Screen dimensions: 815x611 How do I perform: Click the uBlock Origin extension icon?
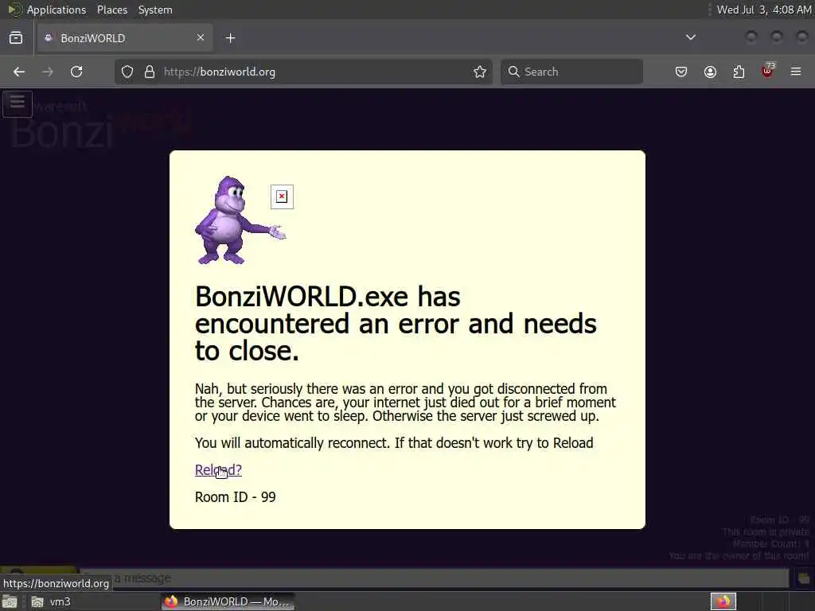click(768, 71)
